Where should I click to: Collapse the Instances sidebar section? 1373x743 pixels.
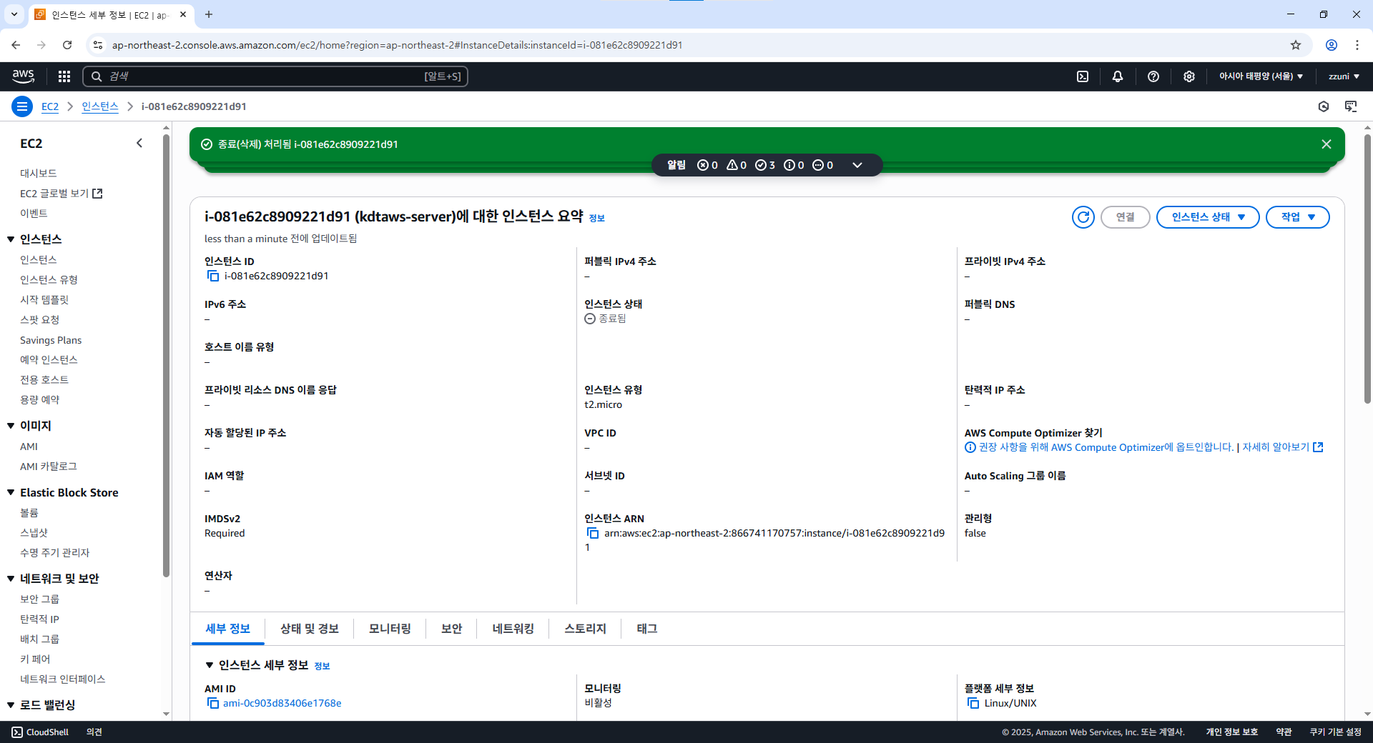[11, 239]
